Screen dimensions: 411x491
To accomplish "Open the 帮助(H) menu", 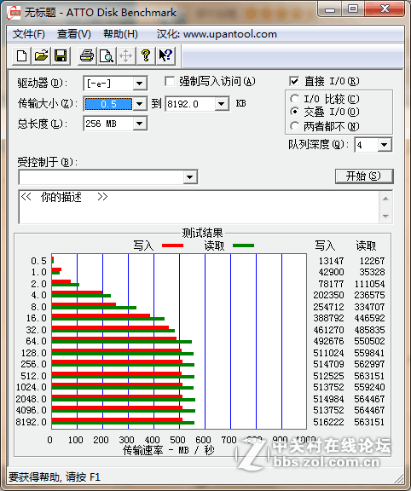I will tap(120, 34).
